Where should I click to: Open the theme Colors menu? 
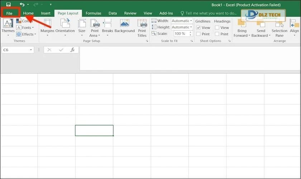[24, 21]
